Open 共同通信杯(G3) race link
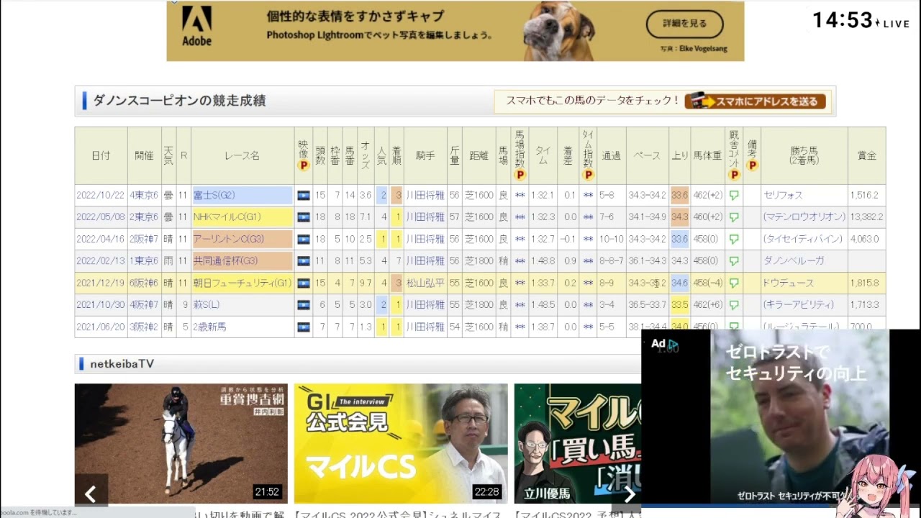Screen dimensions: 921x518 (225, 260)
